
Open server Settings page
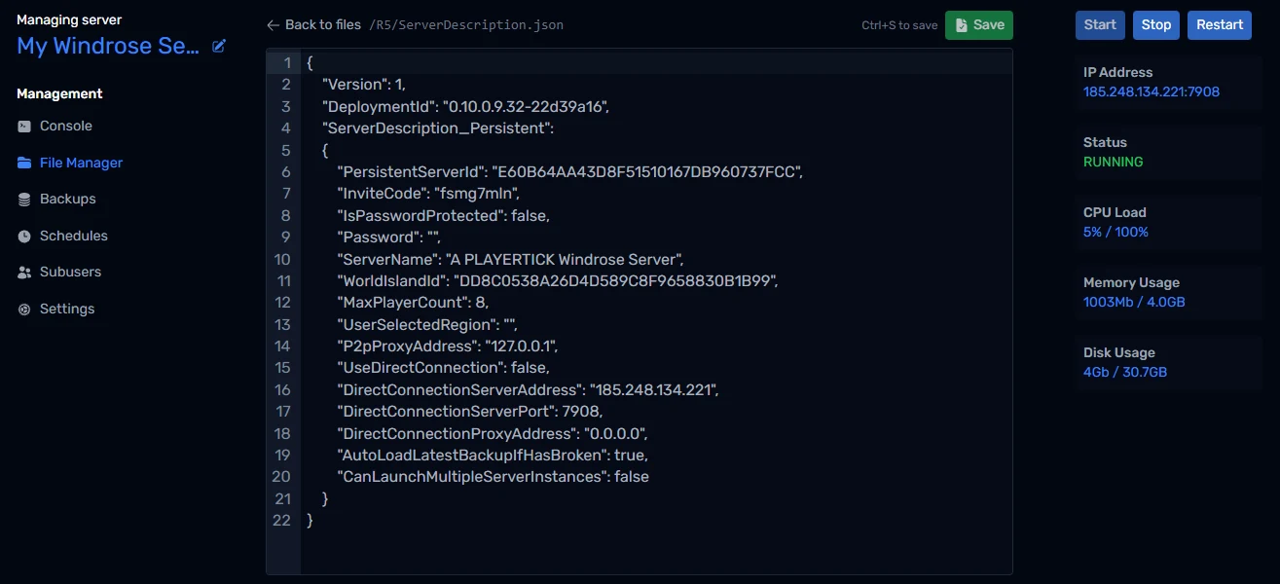[x=67, y=309]
